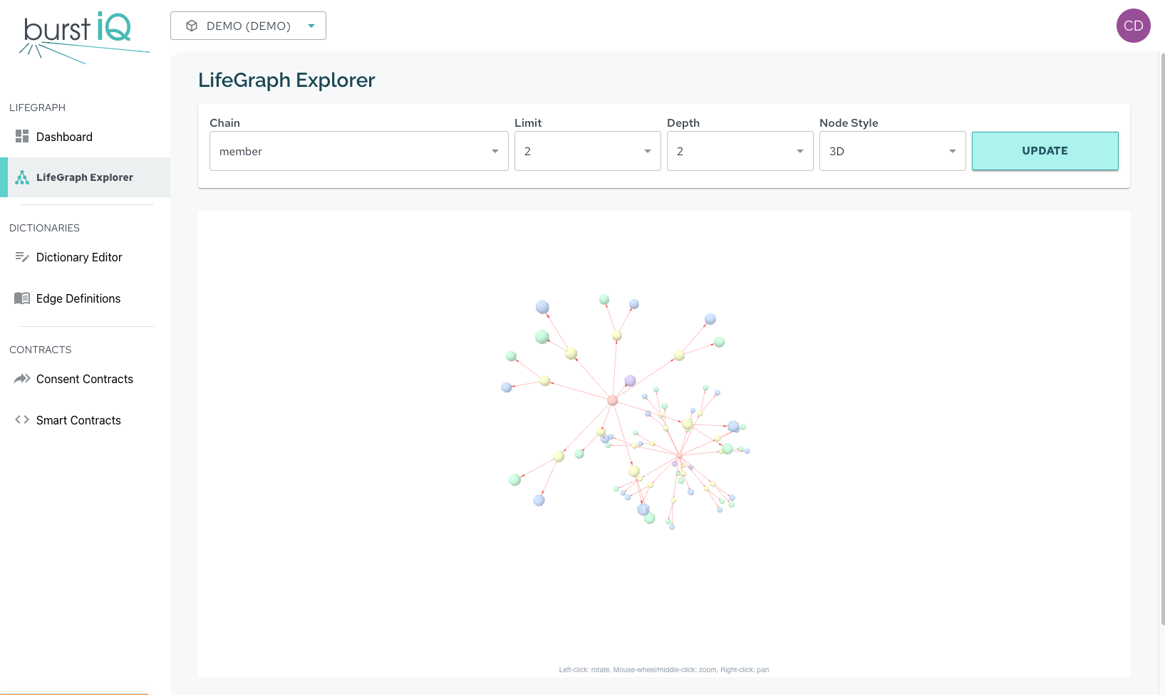Click the Consent Contracts arrows icon

point(21,378)
